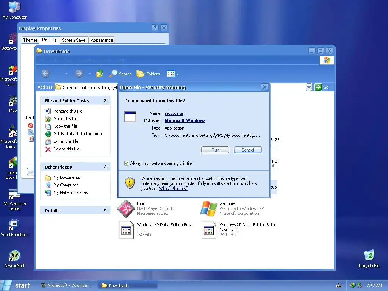Click the setup.exe name link
This screenshot has width=388, height=291.
pyautogui.click(x=174, y=113)
